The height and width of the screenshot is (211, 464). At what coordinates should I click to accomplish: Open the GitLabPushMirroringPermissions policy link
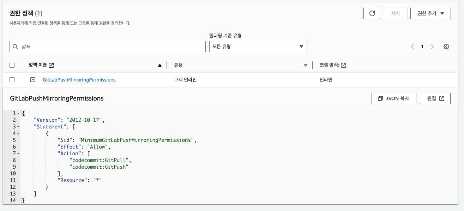click(x=79, y=80)
